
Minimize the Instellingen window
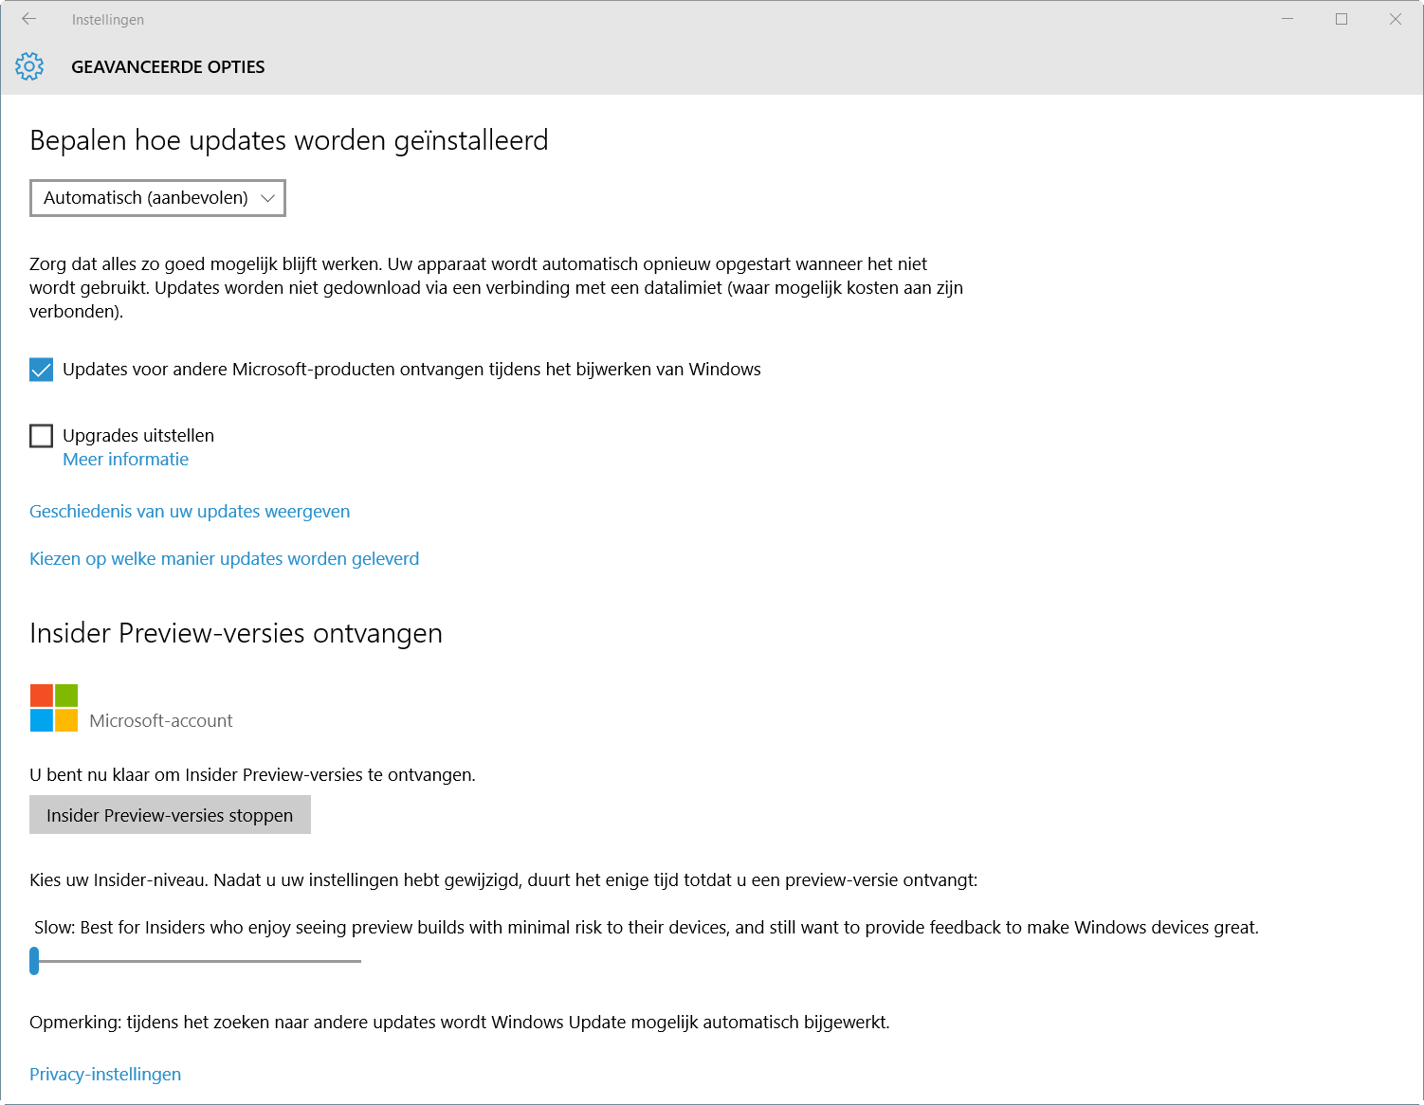(x=1287, y=19)
